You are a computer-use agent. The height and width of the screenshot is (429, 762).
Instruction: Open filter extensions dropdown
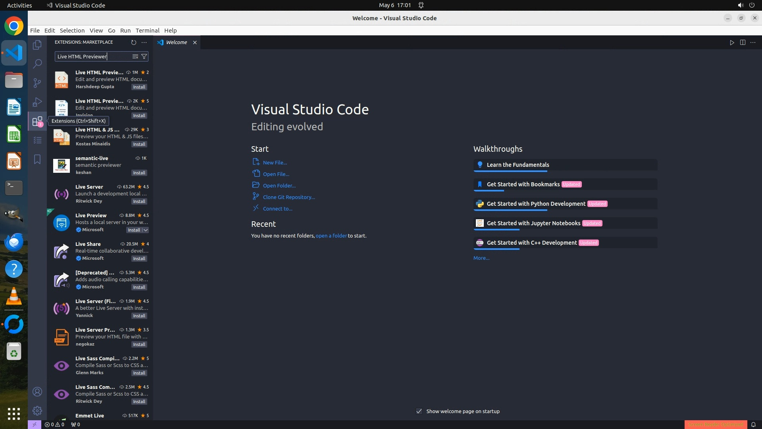coord(144,56)
